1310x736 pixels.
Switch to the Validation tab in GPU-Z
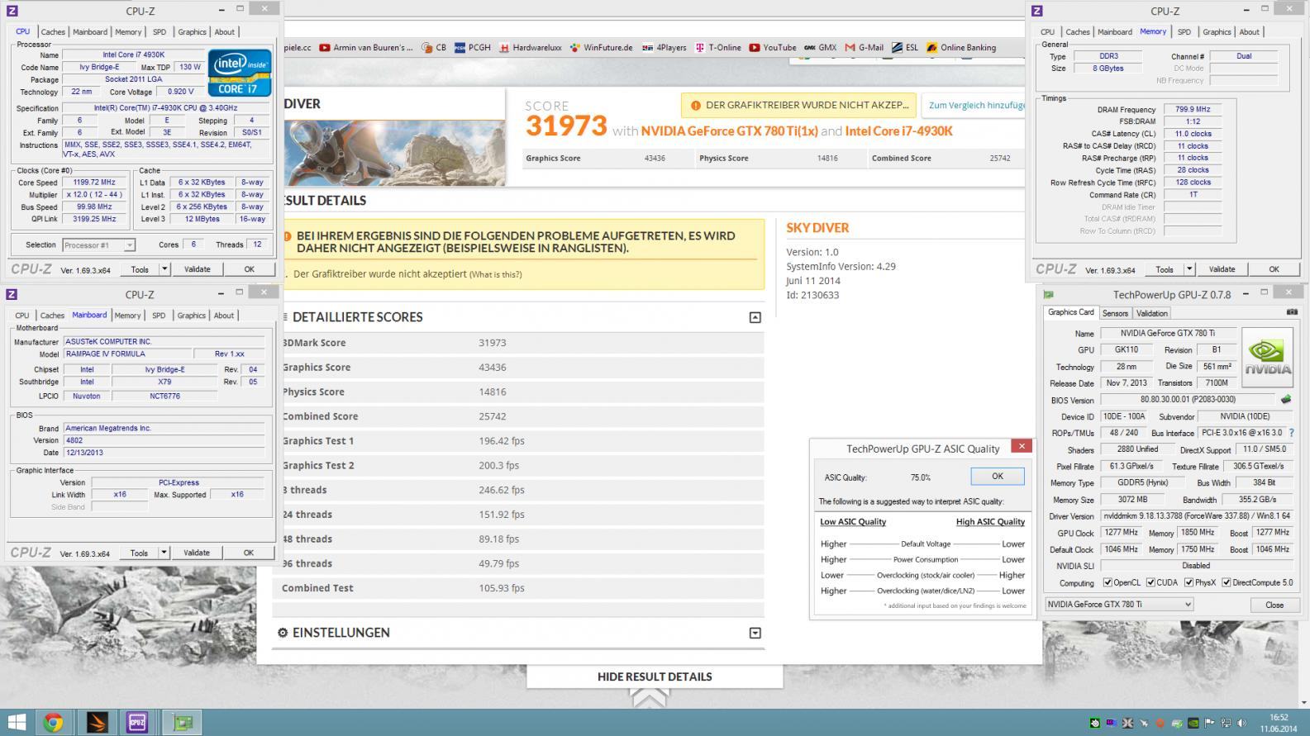1152,313
